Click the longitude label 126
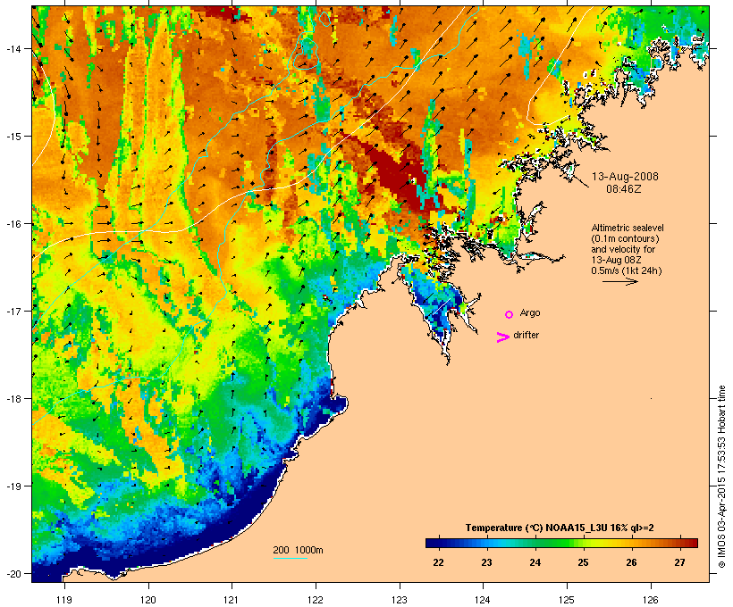This screenshot has height=607, width=733. (x=650, y=600)
